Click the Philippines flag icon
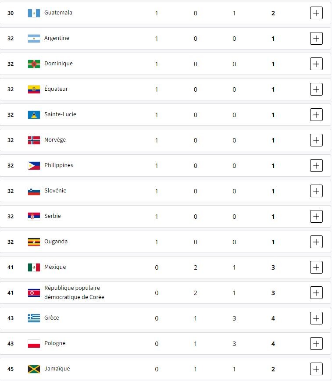The width and height of the screenshot is (332, 381). tap(34, 166)
